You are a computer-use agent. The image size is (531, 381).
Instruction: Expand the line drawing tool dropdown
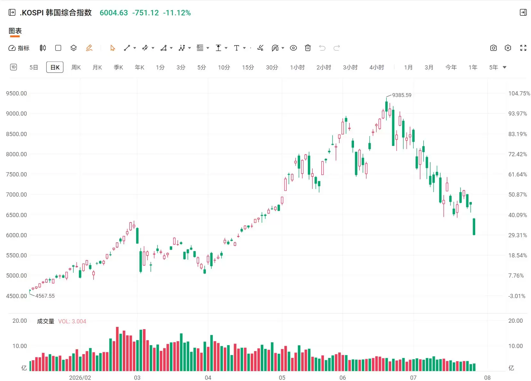(135, 48)
